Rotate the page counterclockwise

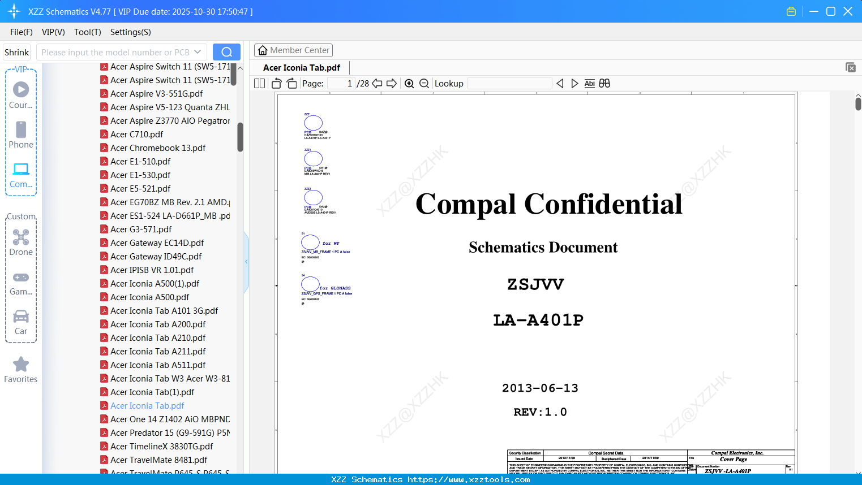pyautogui.click(x=277, y=84)
